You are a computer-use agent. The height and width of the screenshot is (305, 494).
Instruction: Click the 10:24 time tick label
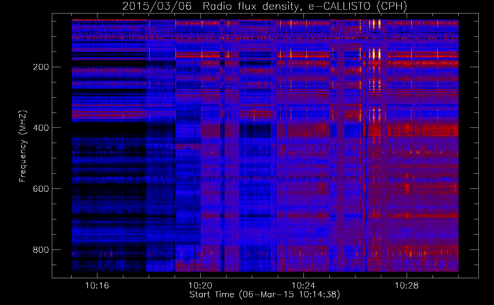[x=303, y=286]
